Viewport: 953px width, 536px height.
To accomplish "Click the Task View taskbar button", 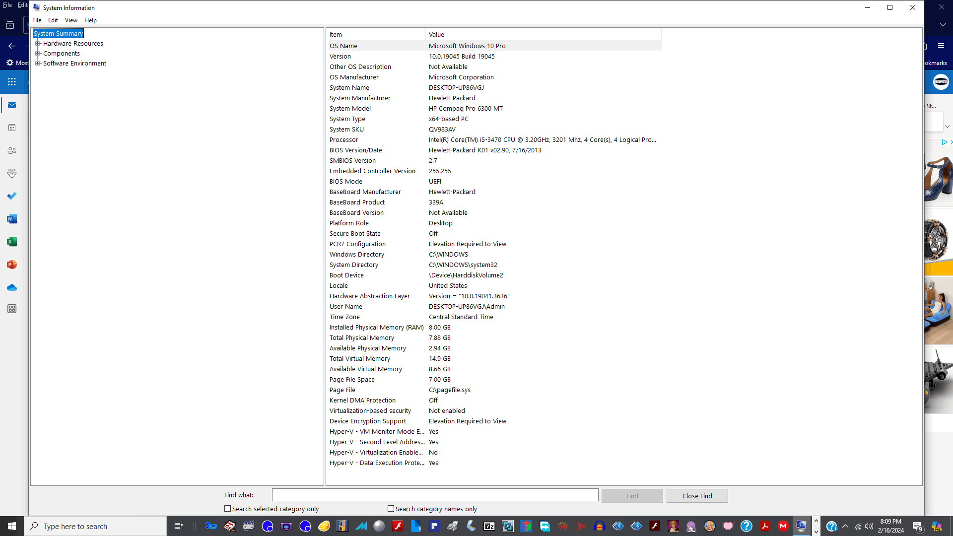I will (x=178, y=526).
